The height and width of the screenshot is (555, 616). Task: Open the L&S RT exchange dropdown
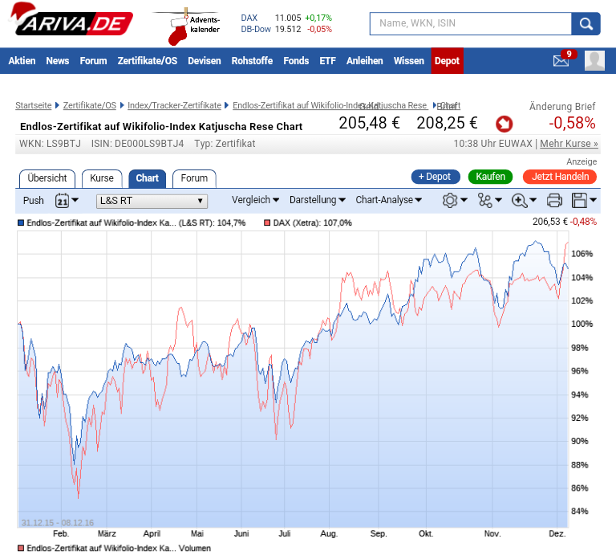pyautogui.click(x=152, y=201)
